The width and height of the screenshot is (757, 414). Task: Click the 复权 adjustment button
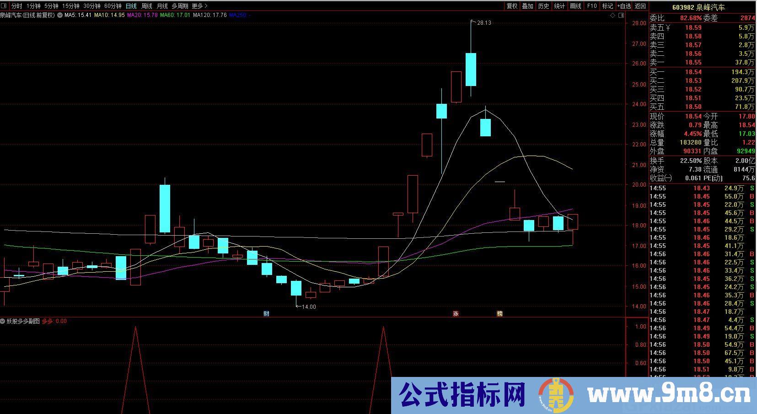point(512,6)
